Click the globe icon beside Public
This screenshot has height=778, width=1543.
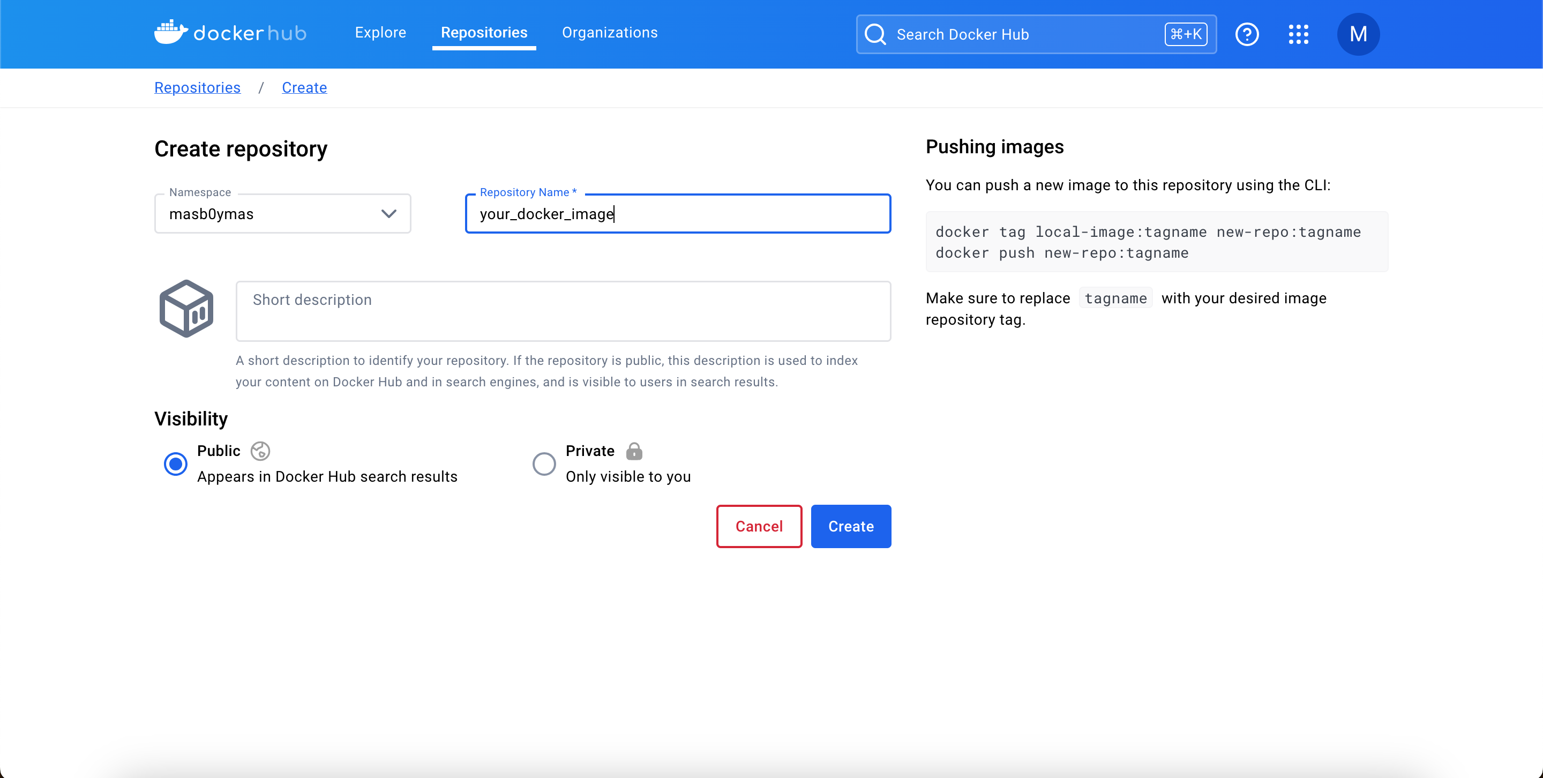(260, 451)
